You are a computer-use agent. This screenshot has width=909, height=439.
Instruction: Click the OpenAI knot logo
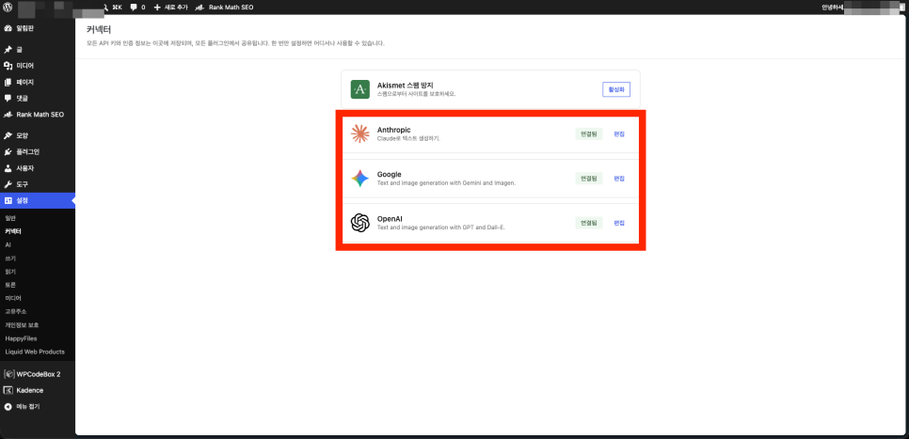360,223
